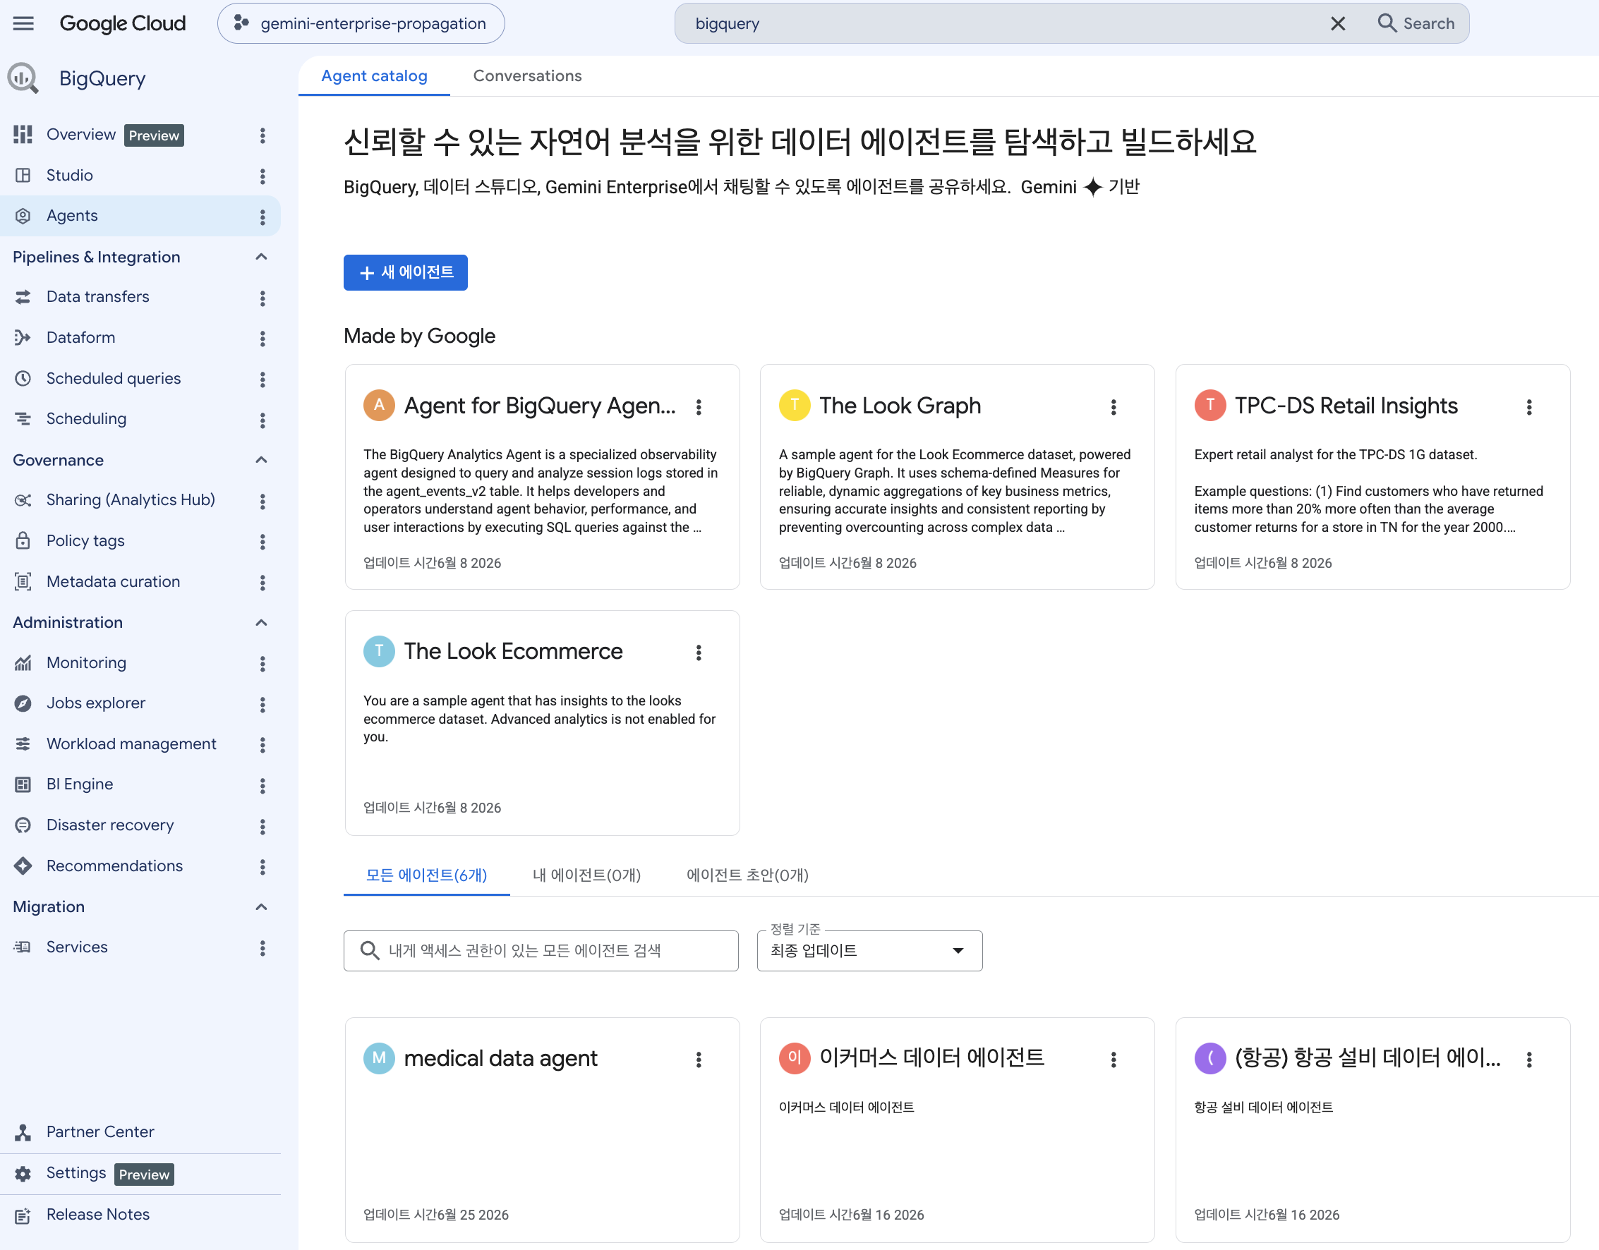The height and width of the screenshot is (1250, 1599).
Task: Click the Services icon in Migration
Action: coord(23,947)
